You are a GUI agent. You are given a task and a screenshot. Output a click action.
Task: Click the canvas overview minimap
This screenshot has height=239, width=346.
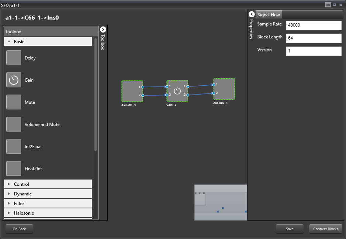pos(221,202)
